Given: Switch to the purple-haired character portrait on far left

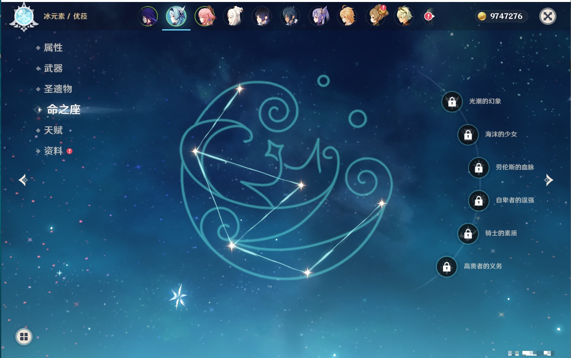Looking at the screenshot, I should (148, 17).
